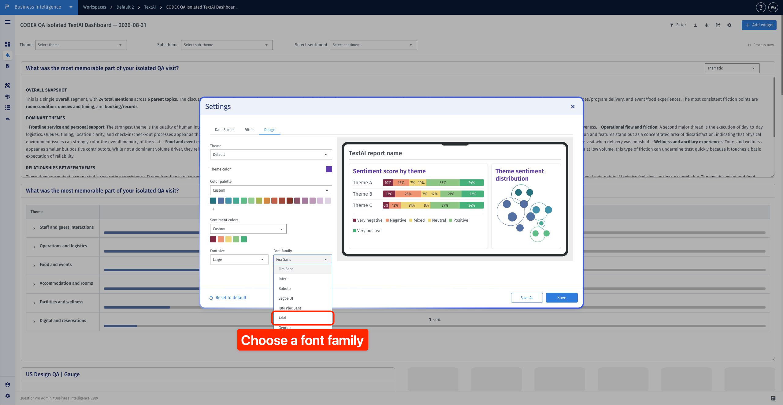
Task: Expand the Digital and reservations row
Action: [x=34, y=321]
